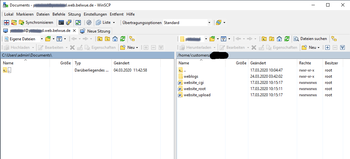The width and height of the screenshot is (350, 159).
Task: Open the Befehle menu
Action: coord(59,14)
